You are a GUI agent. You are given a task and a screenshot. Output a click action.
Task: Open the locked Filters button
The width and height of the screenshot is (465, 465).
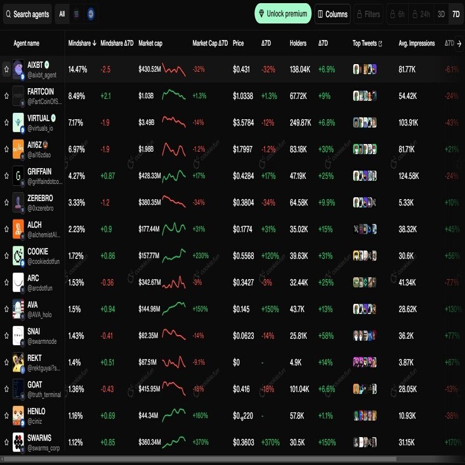pos(369,14)
